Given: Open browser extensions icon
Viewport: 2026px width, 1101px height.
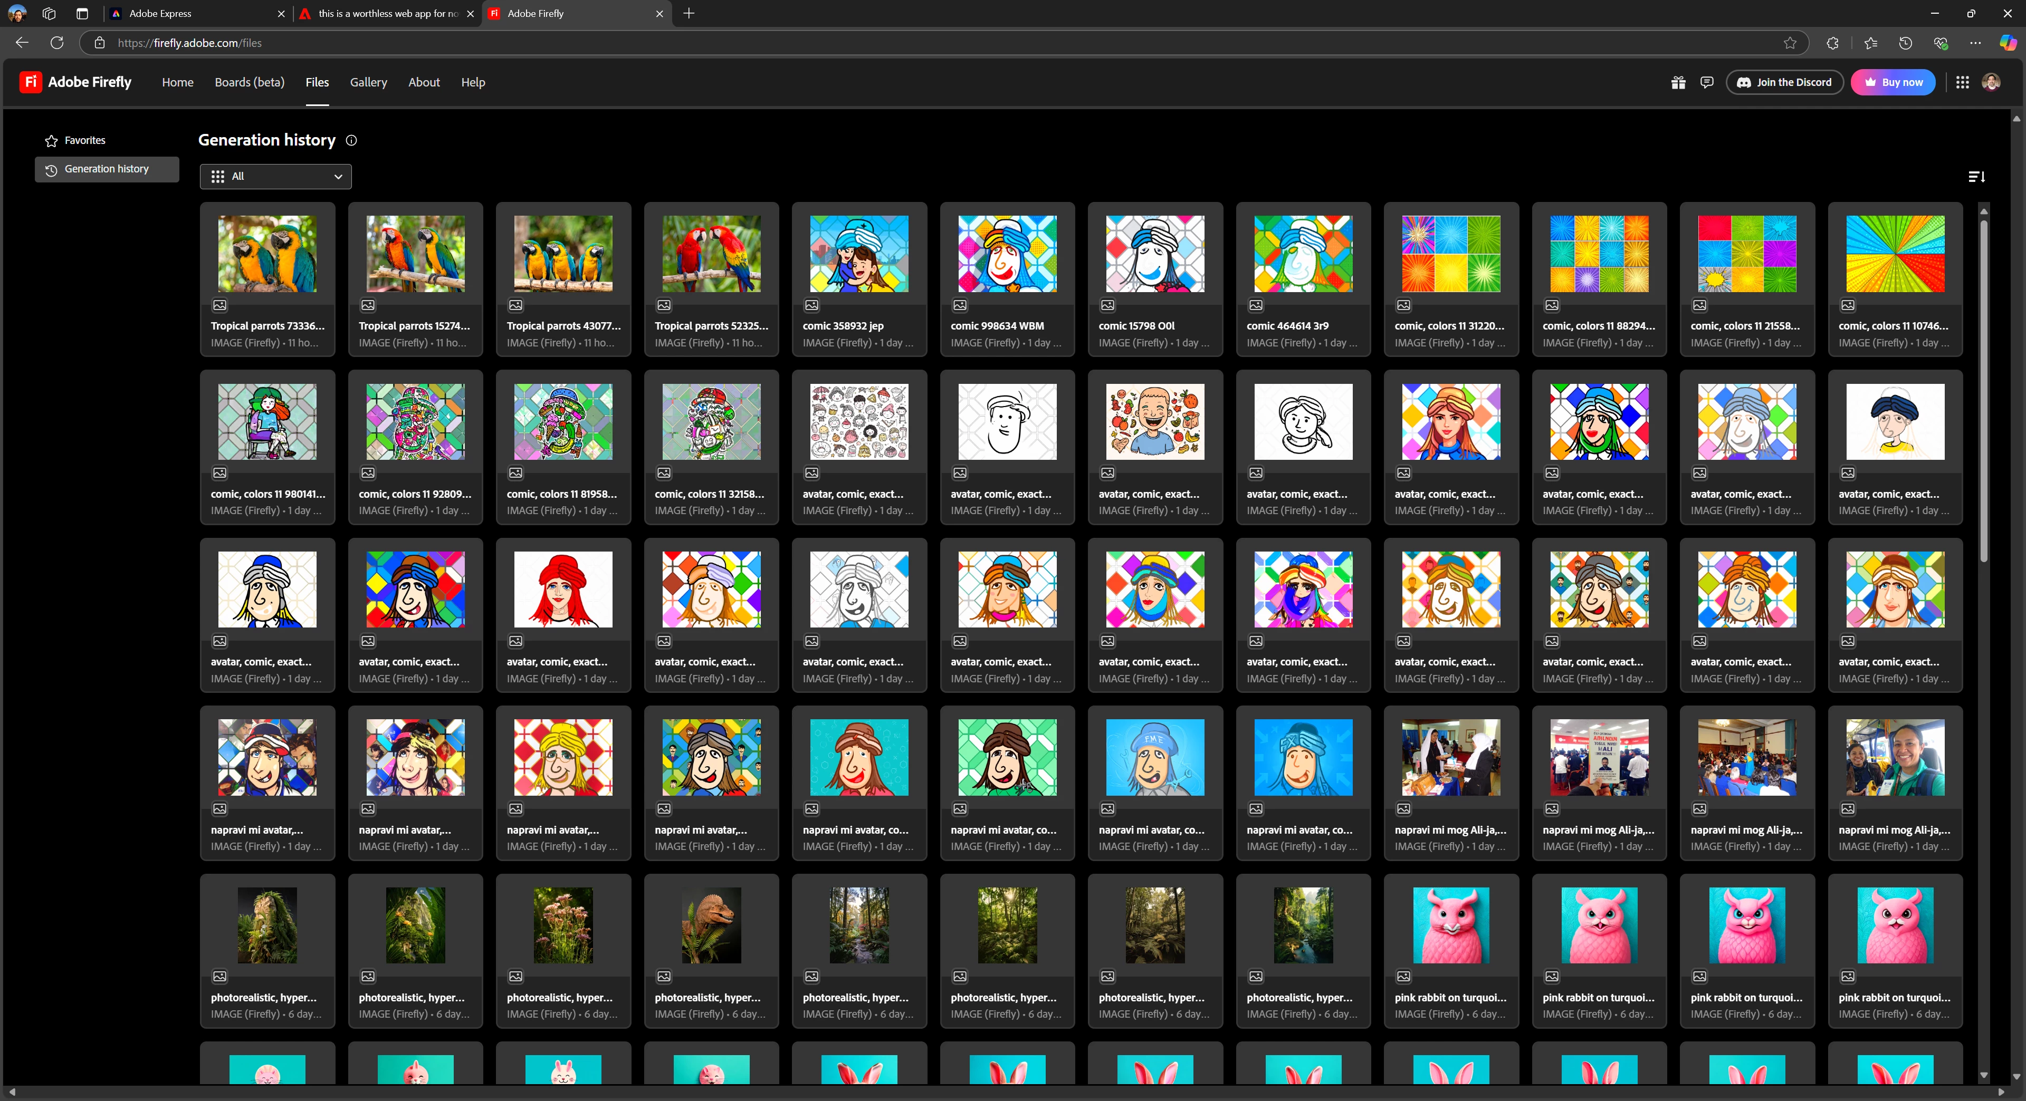Looking at the screenshot, I should (x=1832, y=43).
